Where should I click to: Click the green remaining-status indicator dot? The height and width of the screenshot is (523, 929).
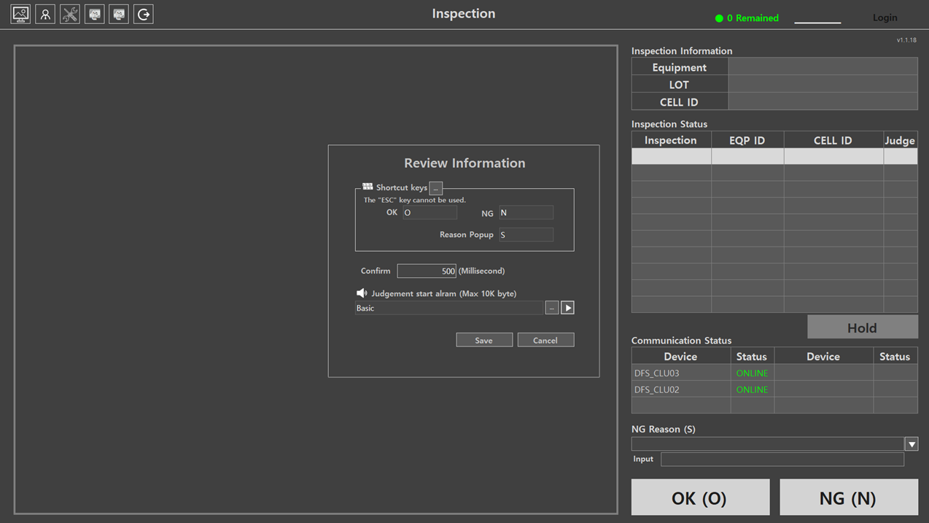click(x=719, y=18)
